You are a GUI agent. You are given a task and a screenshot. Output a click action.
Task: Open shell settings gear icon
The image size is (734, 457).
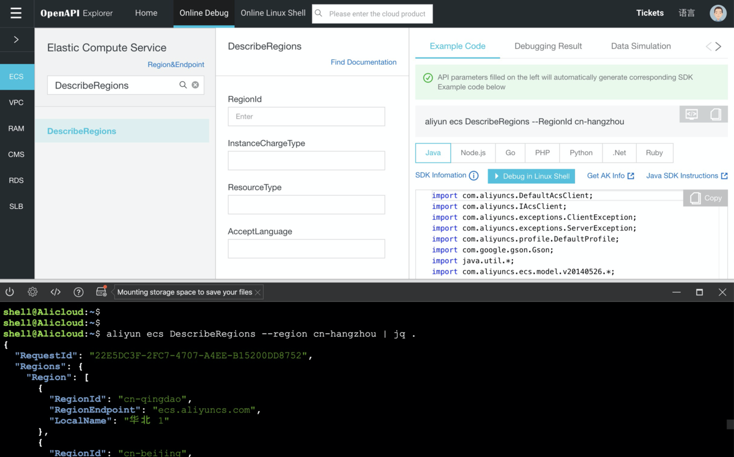click(x=32, y=292)
